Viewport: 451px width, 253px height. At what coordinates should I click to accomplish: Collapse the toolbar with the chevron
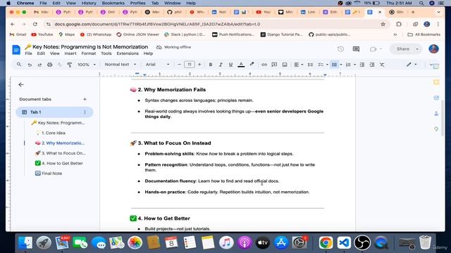431,65
